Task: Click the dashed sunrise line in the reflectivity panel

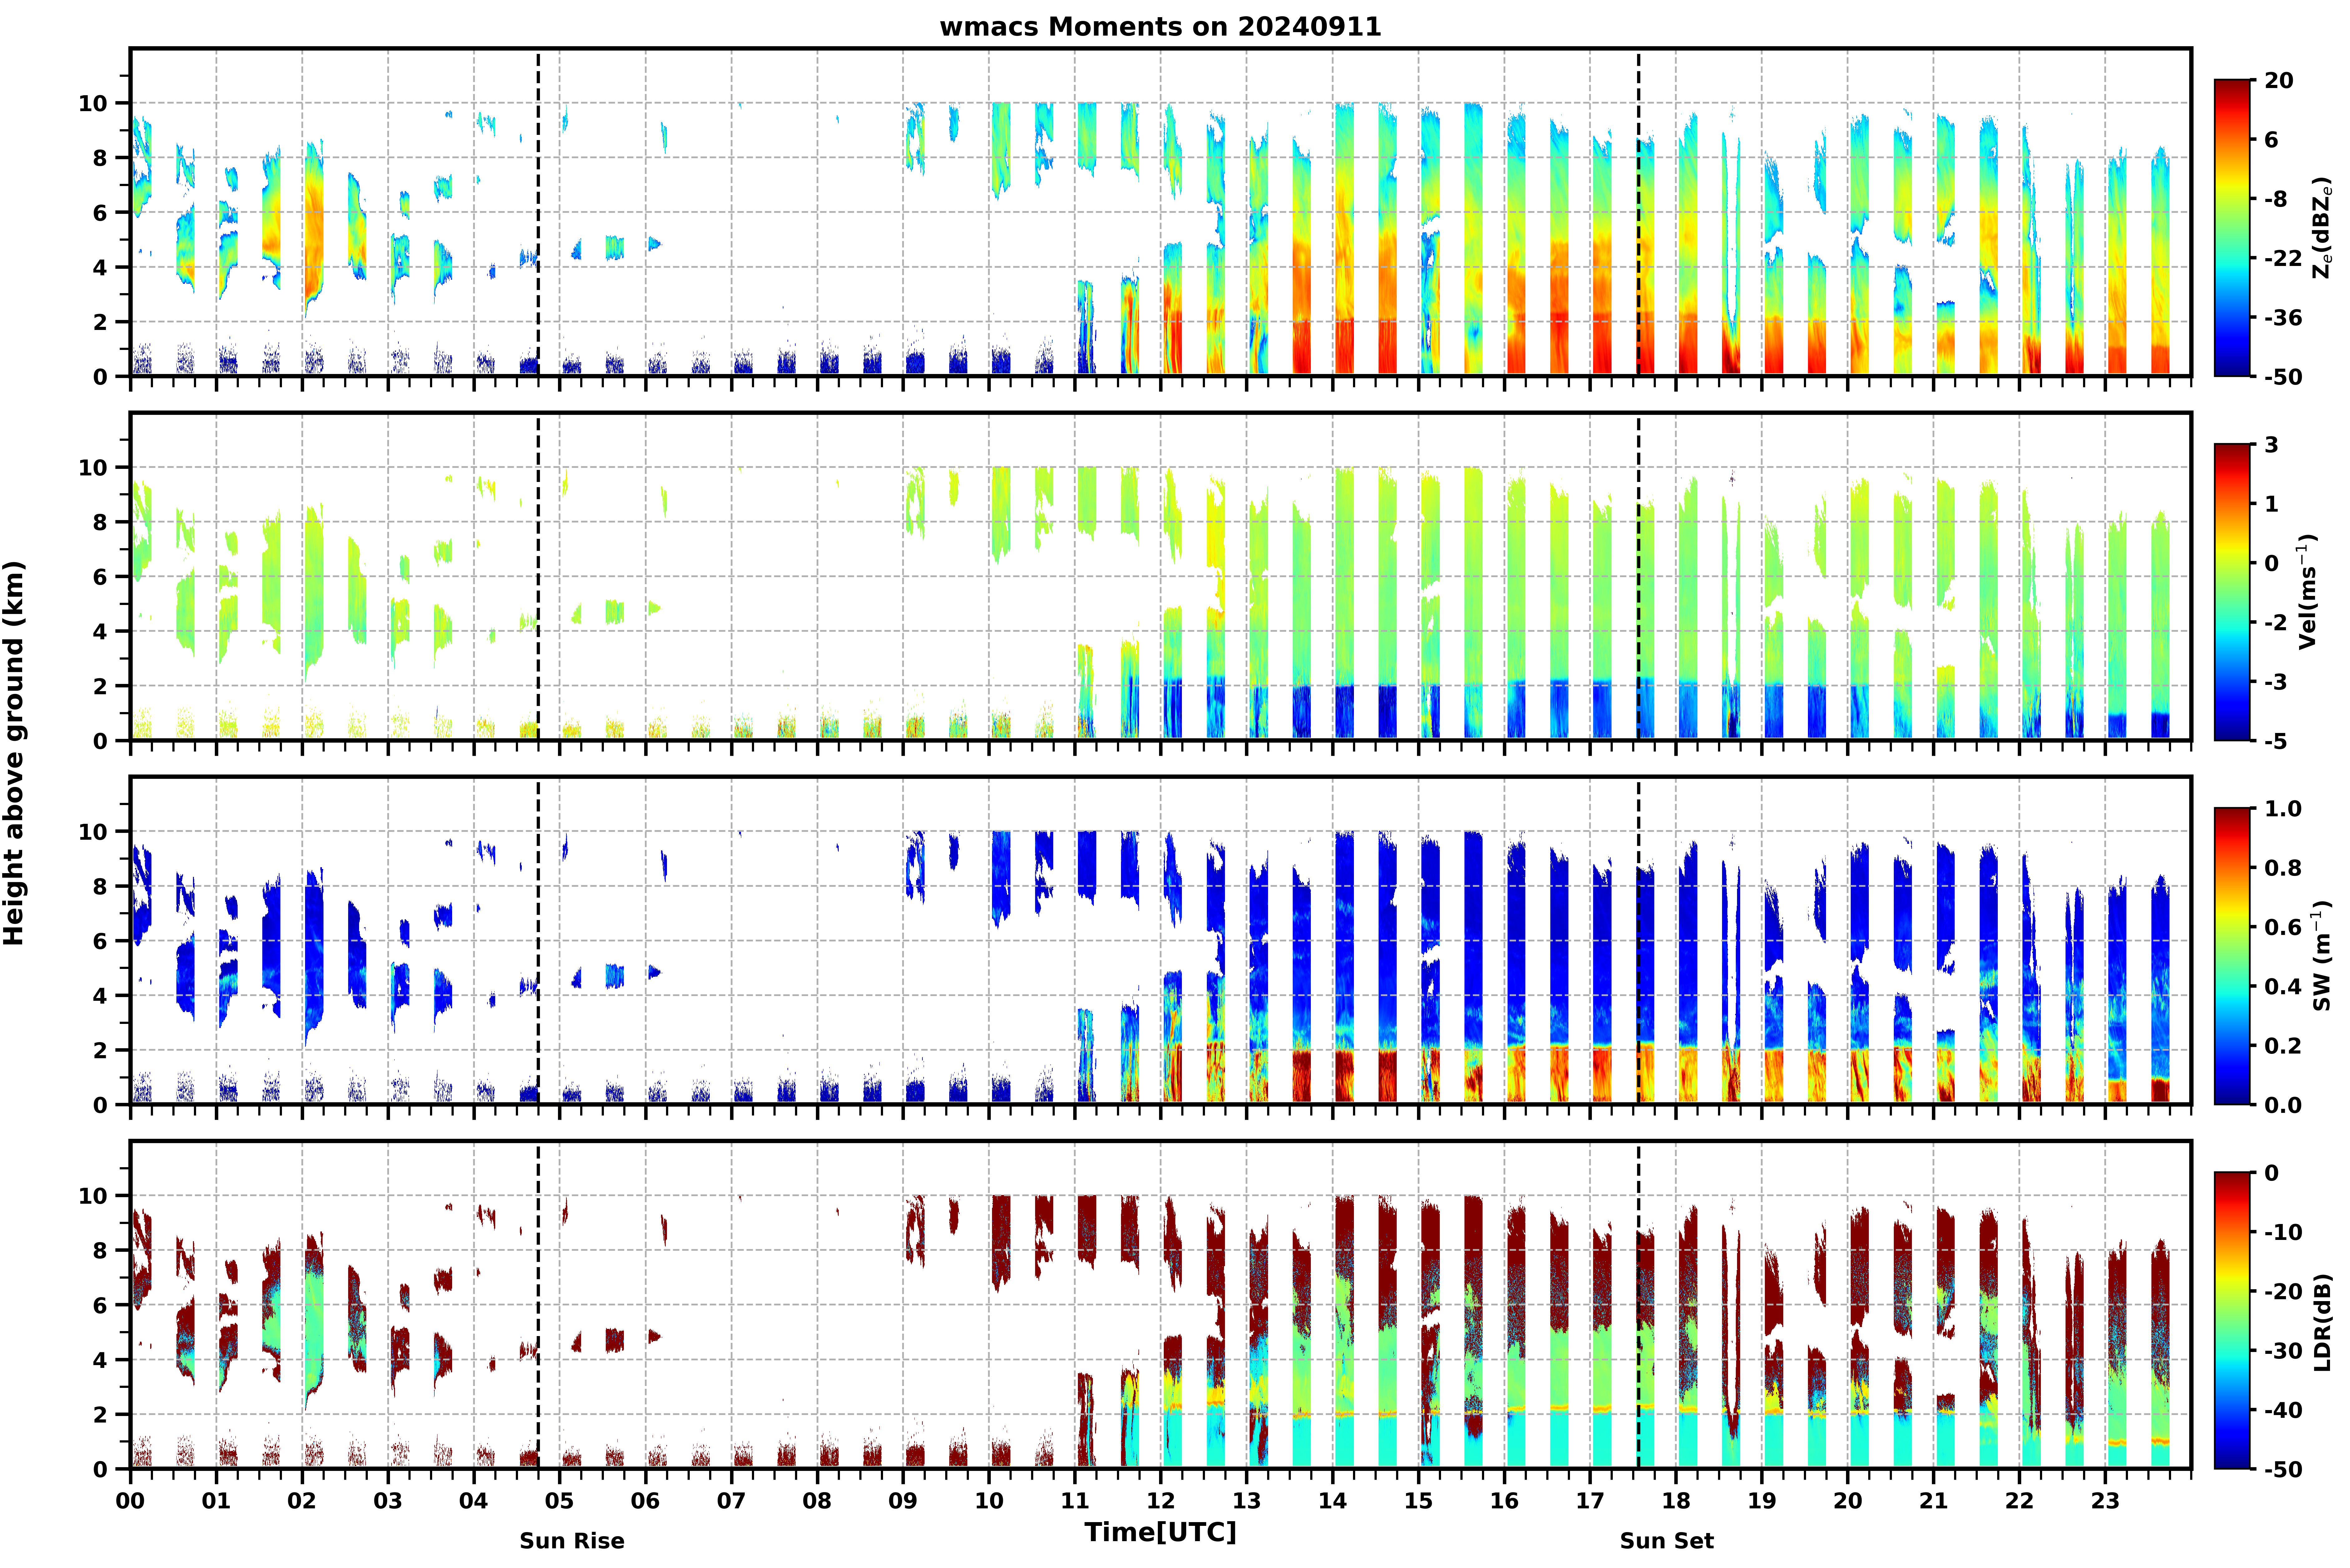Action: tap(538, 212)
